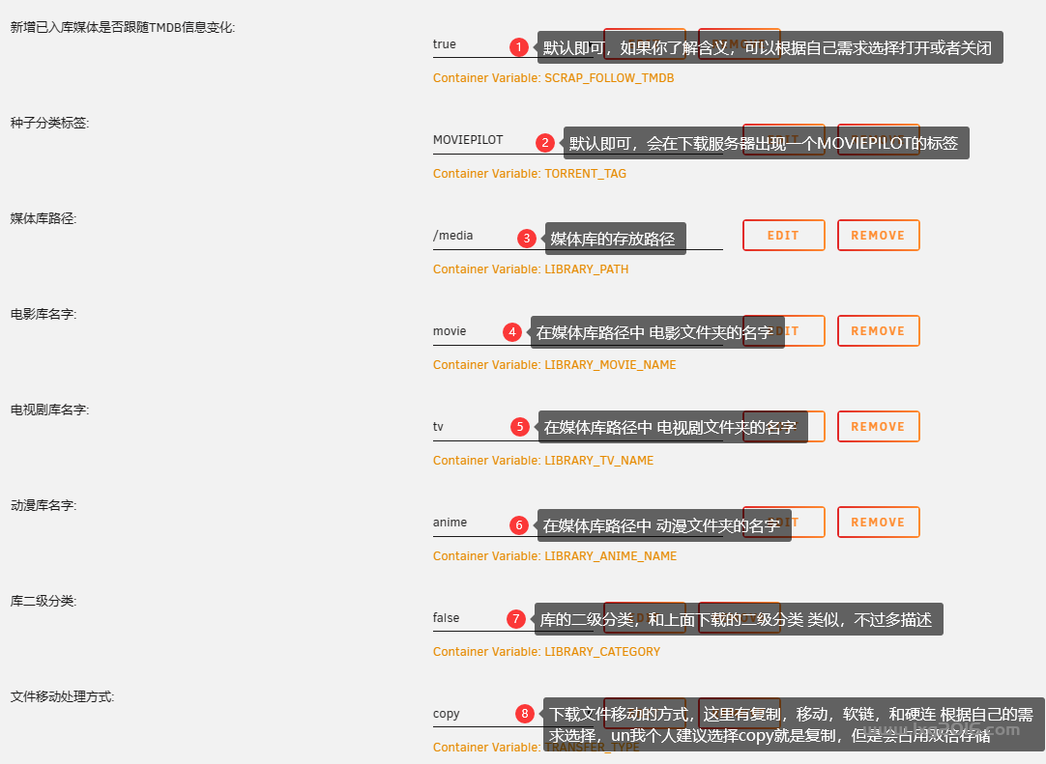
Task: Focus the SCRAP_FOLLOW_TMDB field containing true
Action: click(513, 44)
